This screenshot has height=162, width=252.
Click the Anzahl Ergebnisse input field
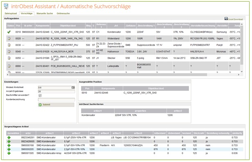57,91
